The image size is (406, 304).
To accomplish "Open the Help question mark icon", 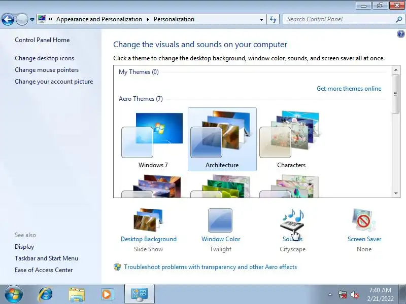I will pyautogui.click(x=400, y=34).
